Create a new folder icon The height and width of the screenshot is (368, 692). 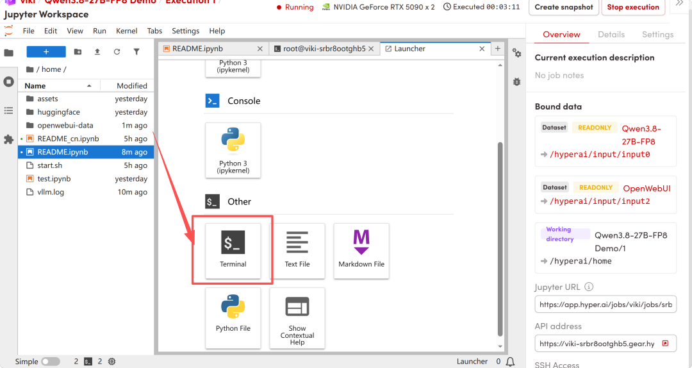coord(78,52)
